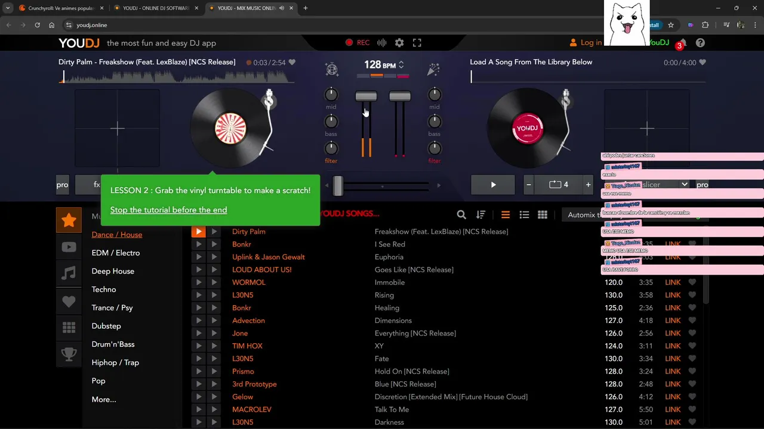764x429 pixels.
Task: Toggle the loop 4 button on right deck
Action: click(558, 185)
